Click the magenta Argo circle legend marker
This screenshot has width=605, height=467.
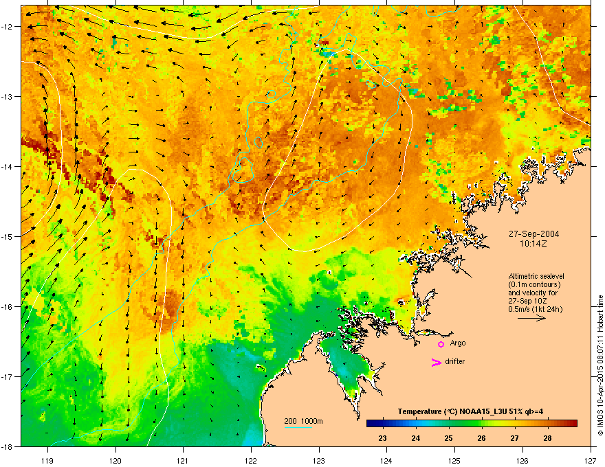441,344
